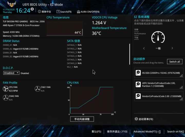Image resolution: width=185 pixels, height=137 pixels.
Task: Select HS-SSD-C2000Pro 1024G boot entry
Action: coord(159,73)
